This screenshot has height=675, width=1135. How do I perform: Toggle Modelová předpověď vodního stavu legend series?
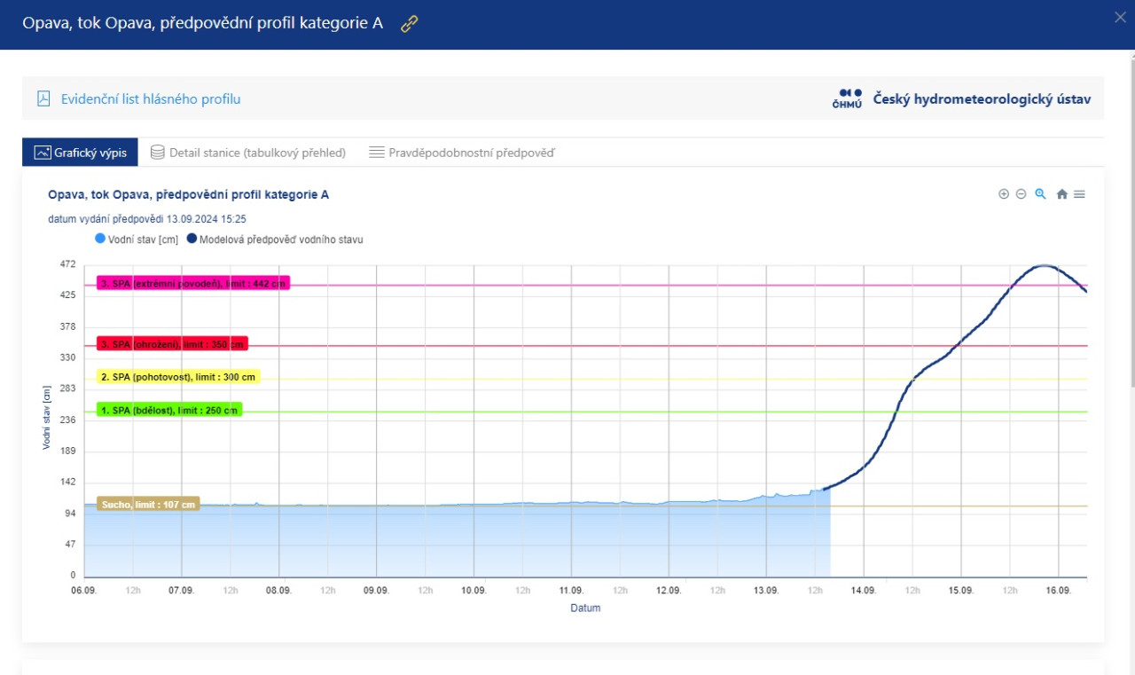275,239
